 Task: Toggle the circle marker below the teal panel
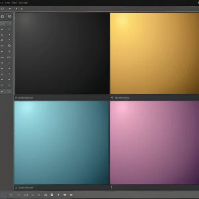16,187
